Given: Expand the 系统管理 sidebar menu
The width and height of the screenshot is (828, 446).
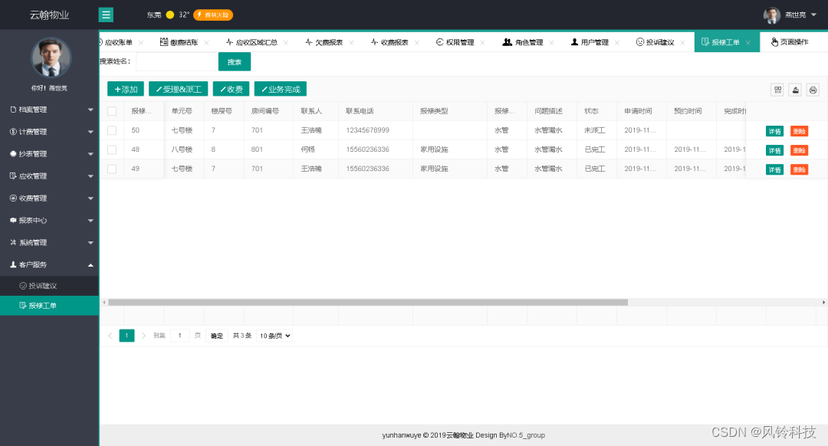Looking at the screenshot, I should click(50, 243).
